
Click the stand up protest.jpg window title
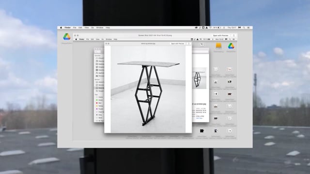(x=148, y=43)
